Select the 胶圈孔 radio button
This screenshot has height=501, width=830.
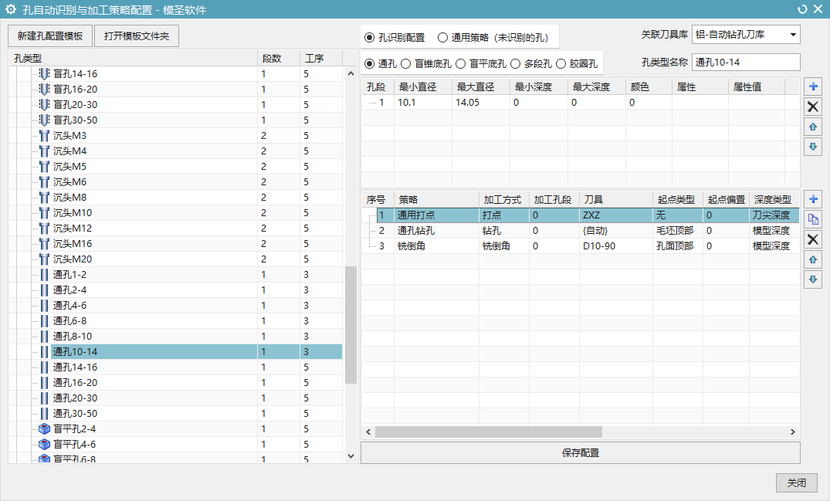(561, 63)
